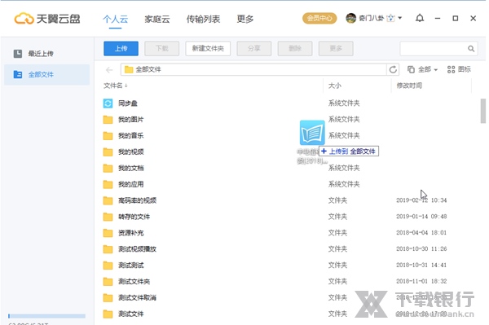This screenshot has width=489, height=325.
Task: Sort by 文件名 column header
Action: (x=116, y=86)
